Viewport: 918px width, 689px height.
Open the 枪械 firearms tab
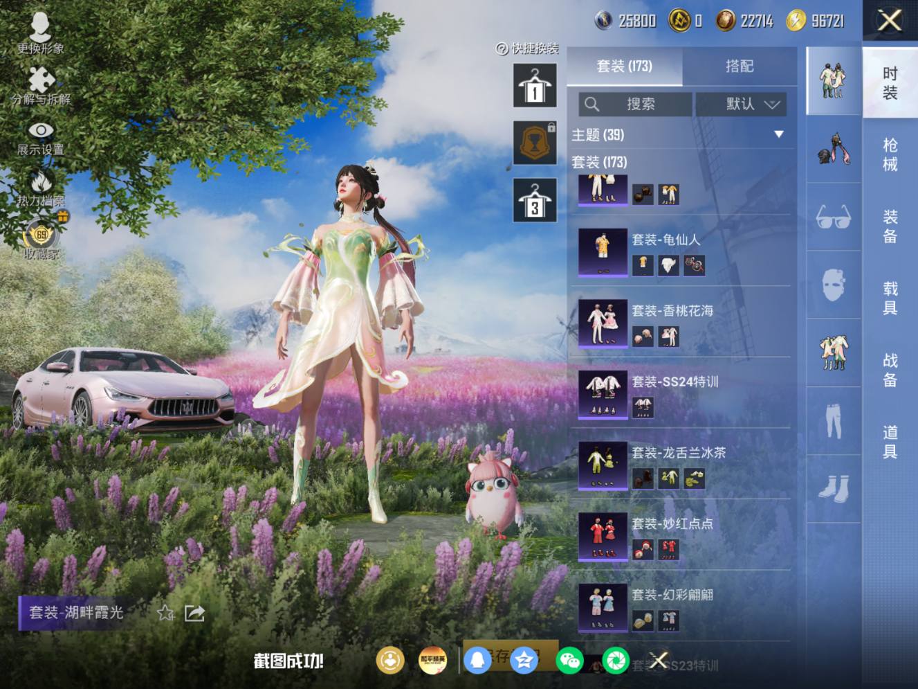coord(890,154)
